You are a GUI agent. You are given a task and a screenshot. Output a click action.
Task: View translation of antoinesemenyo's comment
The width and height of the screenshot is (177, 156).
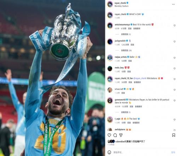137,28
